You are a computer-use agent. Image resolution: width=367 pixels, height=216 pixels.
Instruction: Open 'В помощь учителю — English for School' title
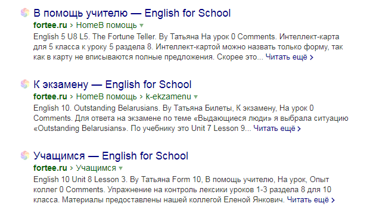132,13
